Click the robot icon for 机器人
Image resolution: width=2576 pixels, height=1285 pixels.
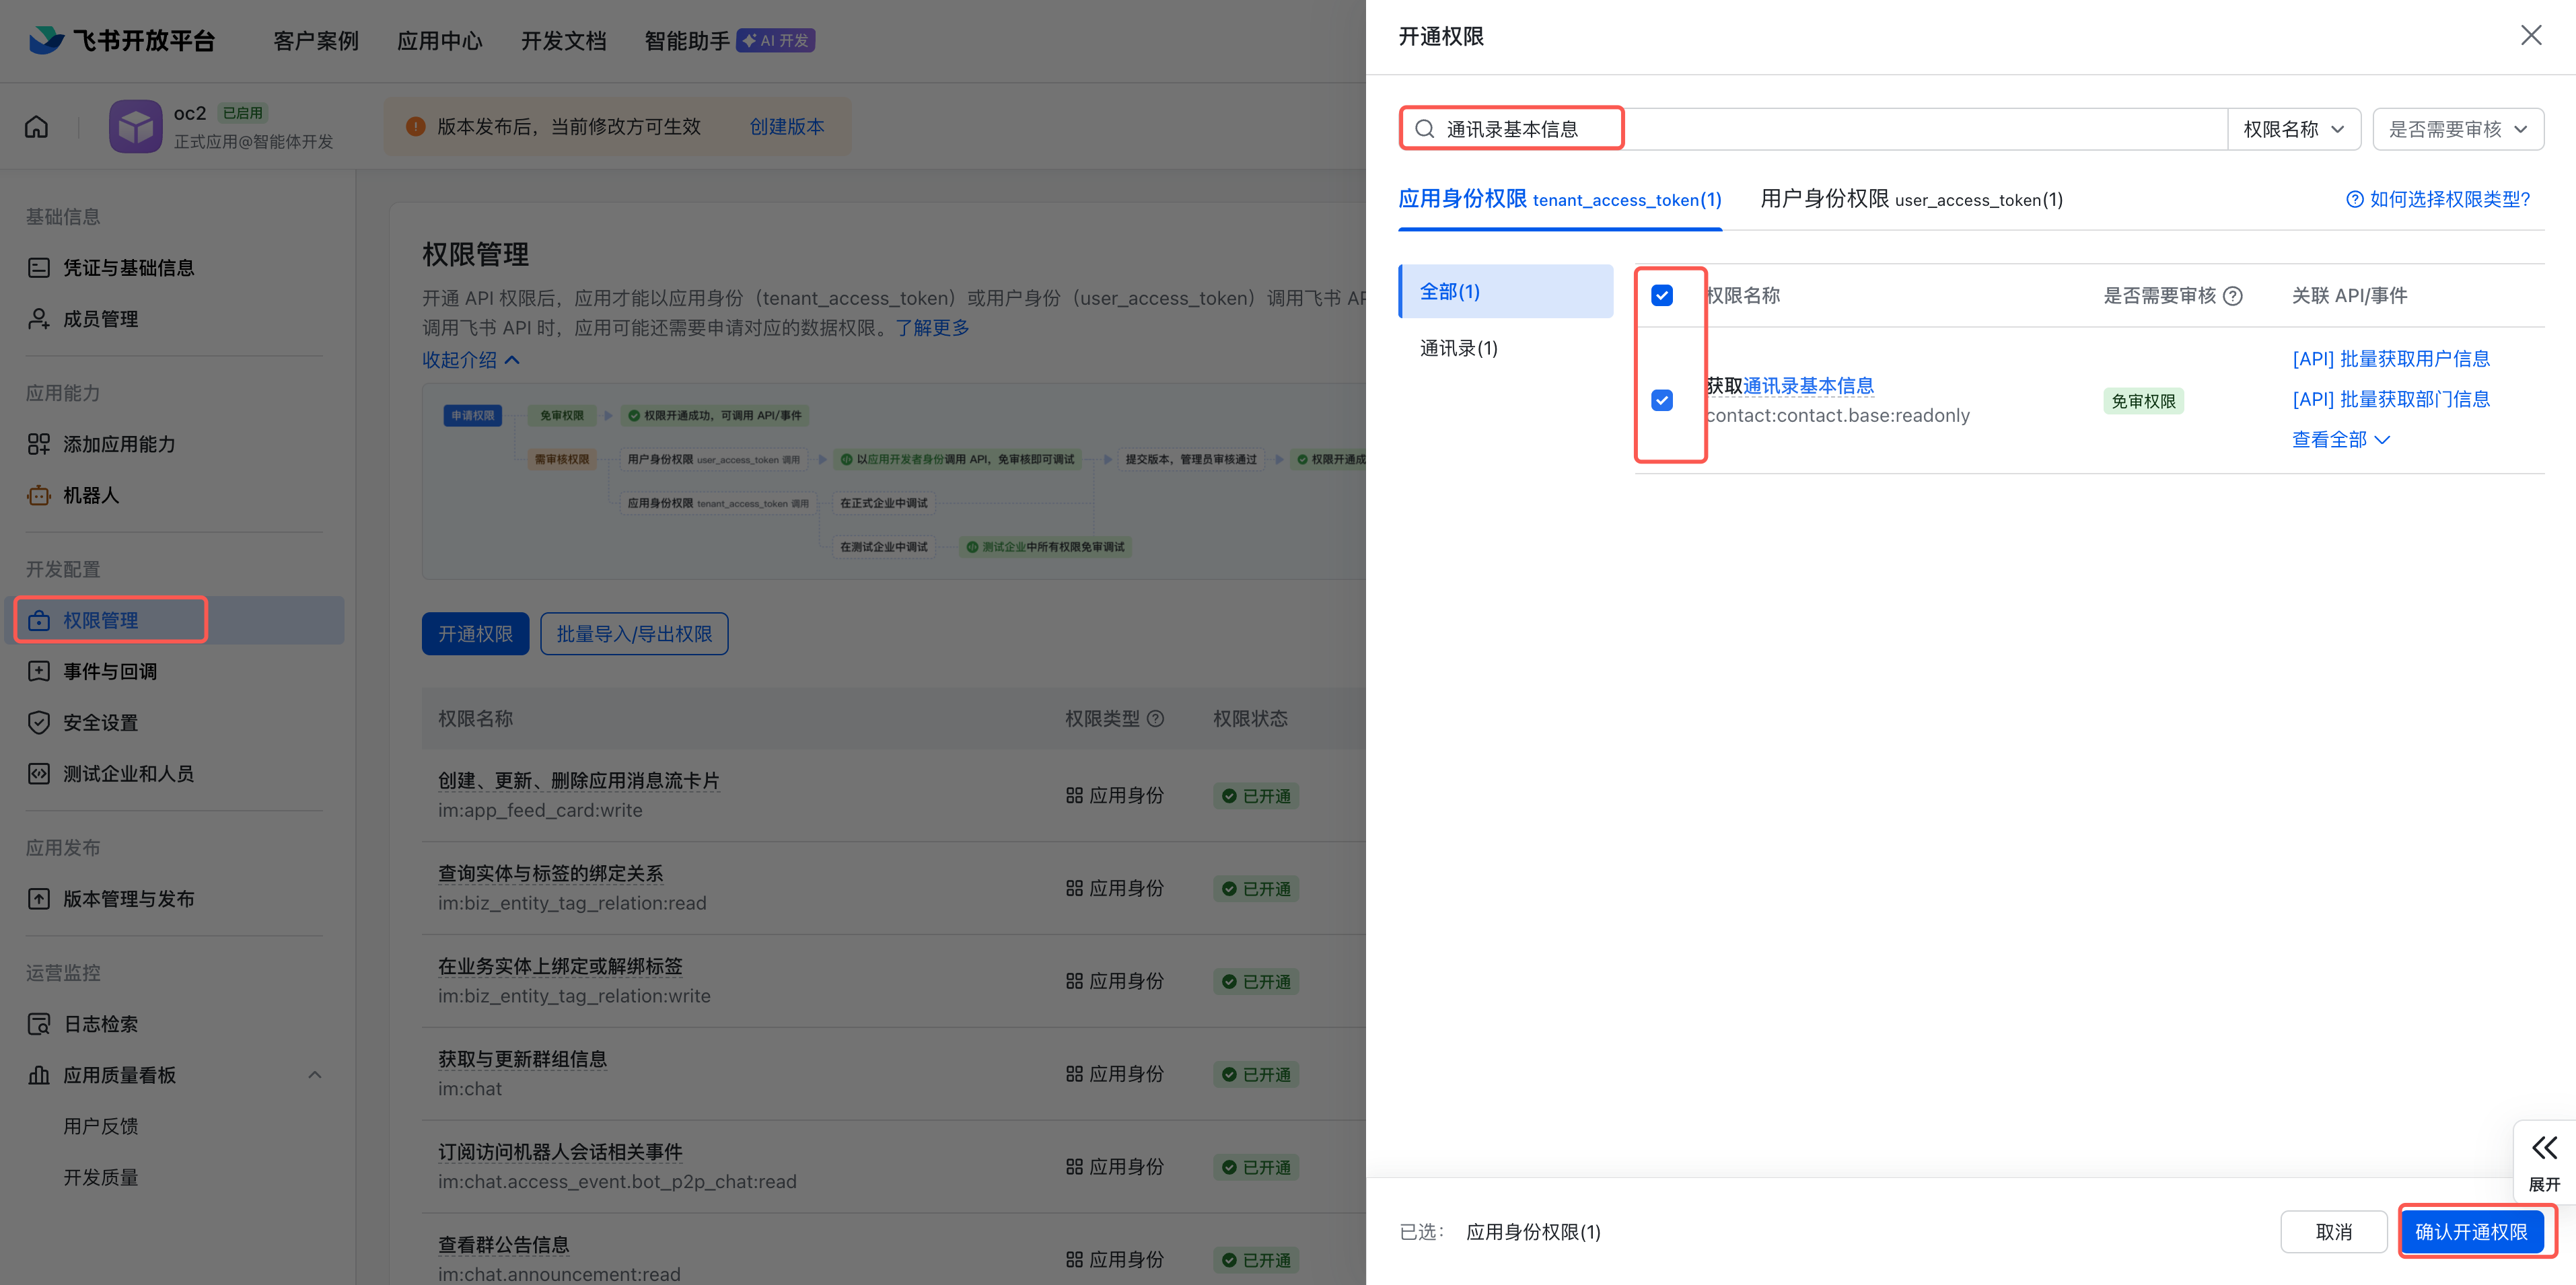[x=38, y=495]
